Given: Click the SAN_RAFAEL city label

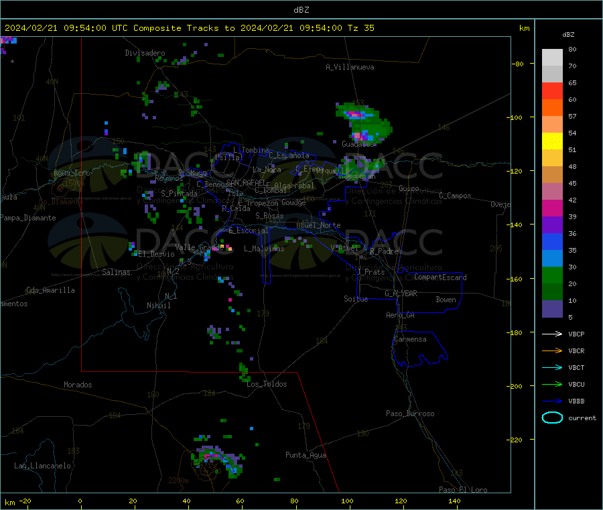Looking at the screenshot, I should click(x=245, y=182).
